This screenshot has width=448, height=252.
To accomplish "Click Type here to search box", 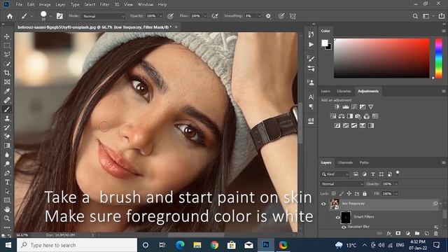I will click(77, 245).
